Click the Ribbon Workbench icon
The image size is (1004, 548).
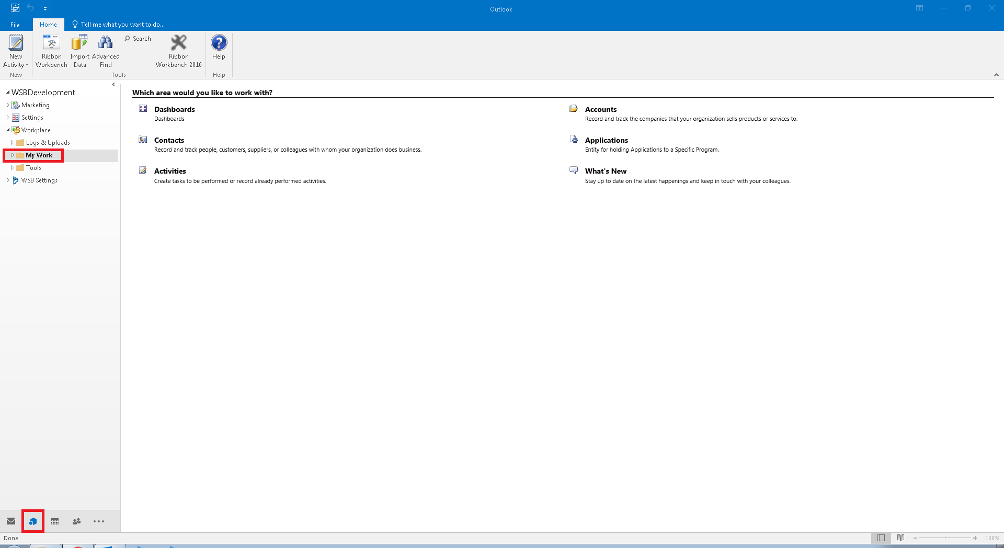[x=51, y=43]
